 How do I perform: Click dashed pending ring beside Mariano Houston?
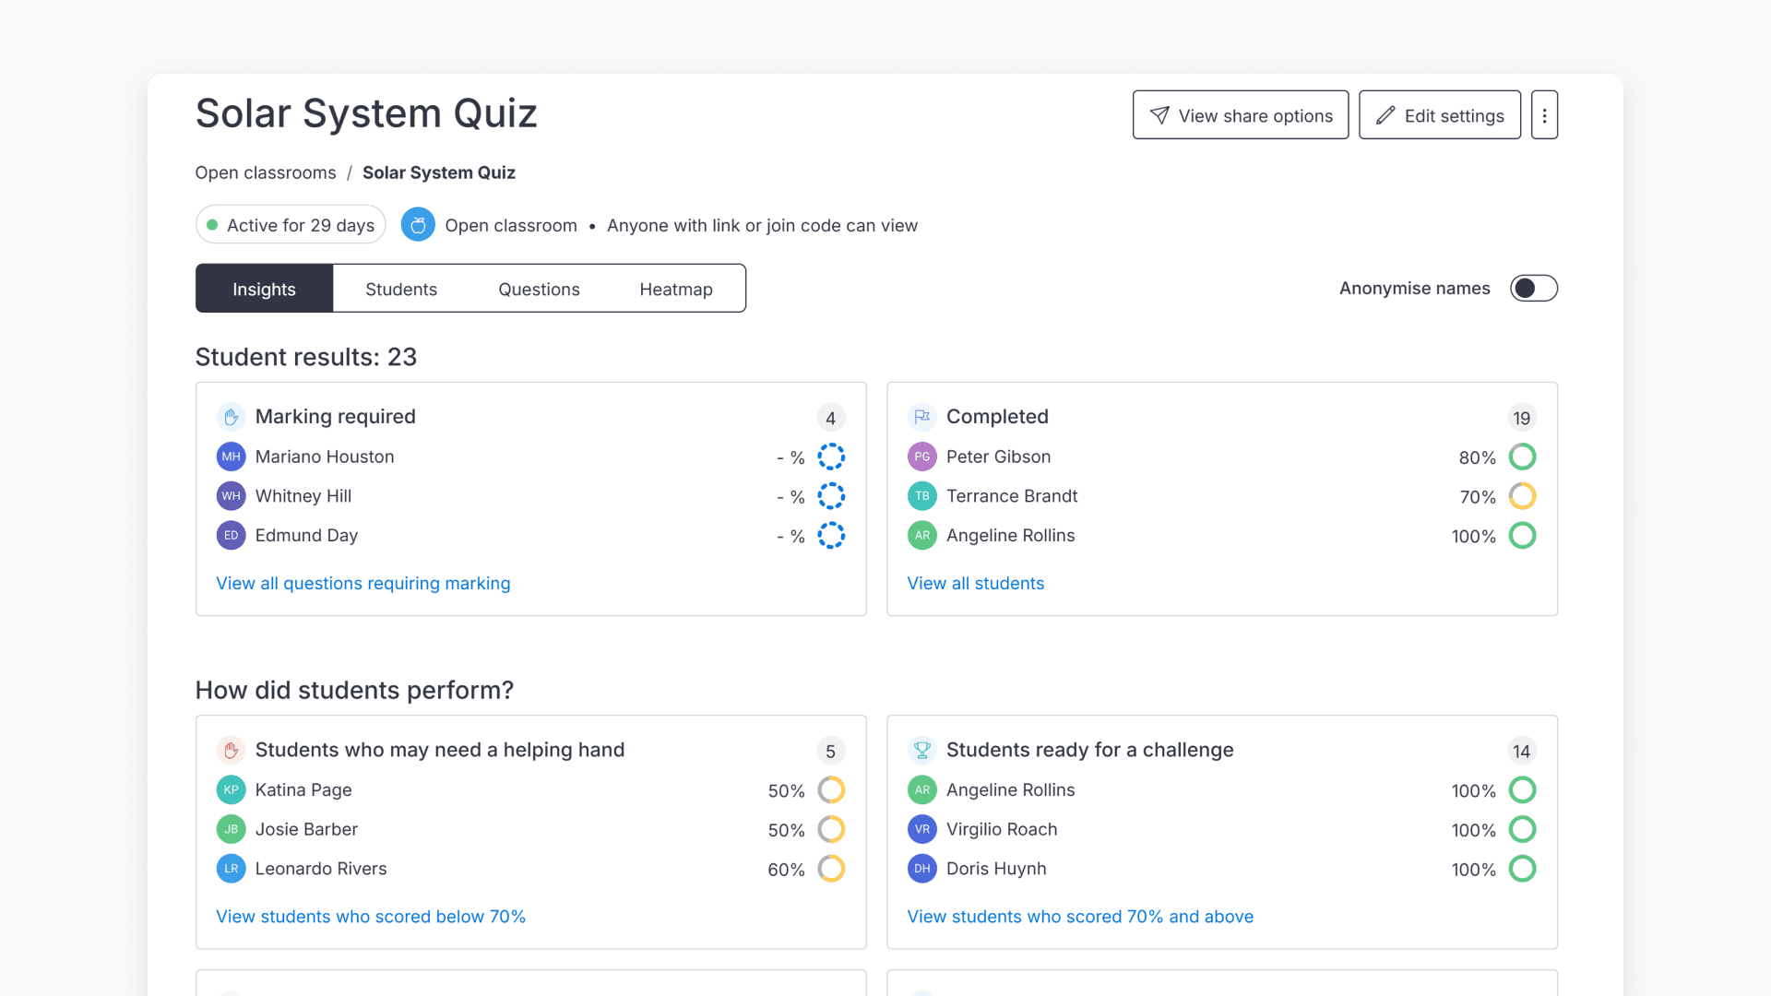(831, 456)
